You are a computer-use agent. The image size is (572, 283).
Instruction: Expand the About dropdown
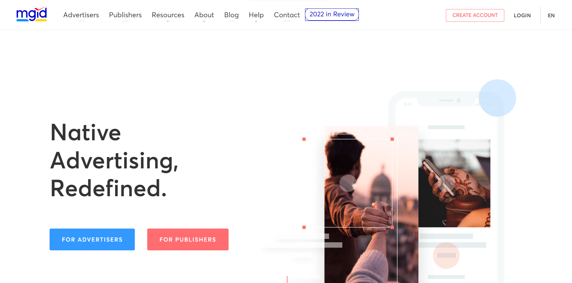pos(204,15)
